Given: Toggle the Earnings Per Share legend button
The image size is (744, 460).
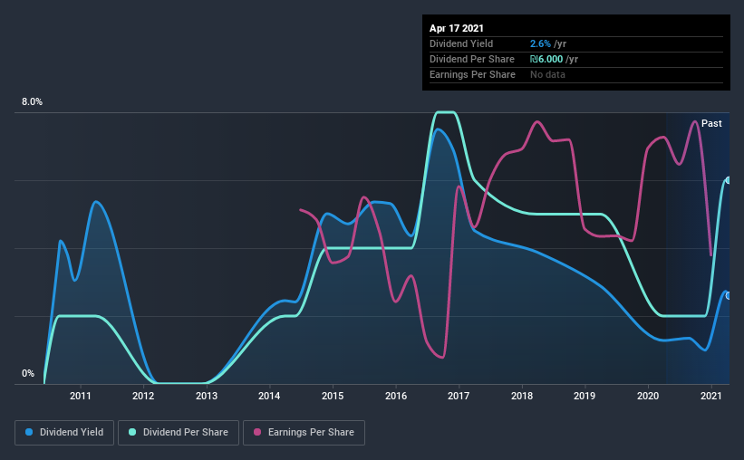Looking at the screenshot, I should pyautogui.click(x=304, y=433).
